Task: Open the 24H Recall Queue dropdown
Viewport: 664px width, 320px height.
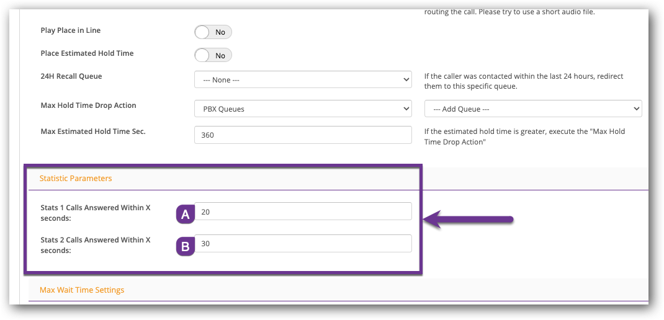Action: (x=303, y=79)
